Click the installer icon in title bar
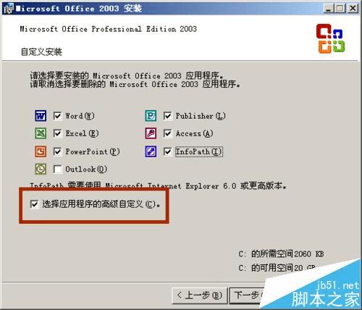The height and width of the screenshot is (310, 362). coord(8,9)
